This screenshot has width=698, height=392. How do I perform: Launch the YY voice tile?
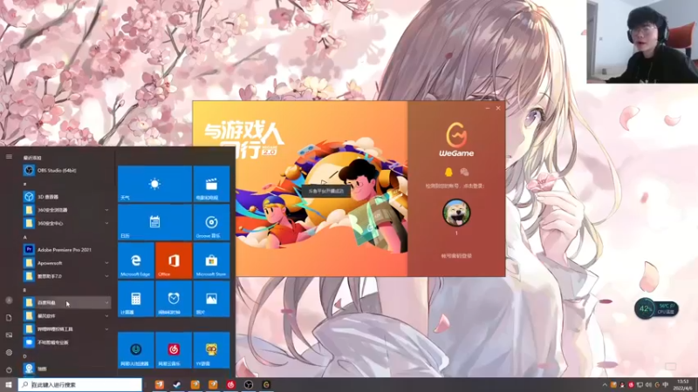pyautogui.click(x=211, y=350)
